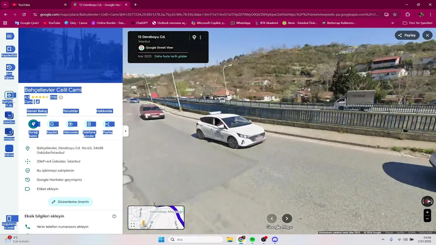436x245 pixels.
Task: Click the Paylaş share icon in place panel
Action: [108, 124]
